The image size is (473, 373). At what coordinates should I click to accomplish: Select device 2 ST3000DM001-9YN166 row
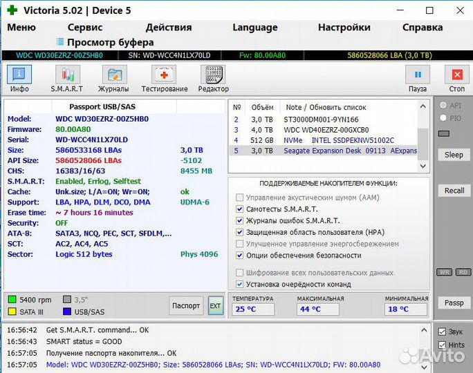(324, 119)
